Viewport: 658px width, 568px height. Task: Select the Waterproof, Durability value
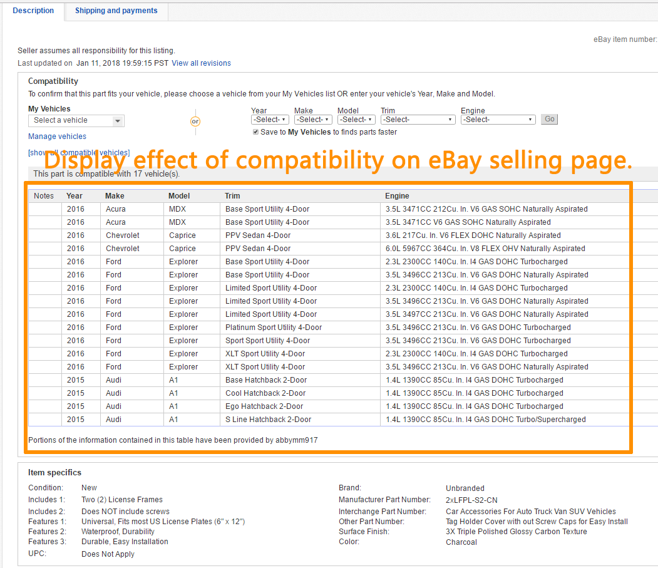(118, 532)
